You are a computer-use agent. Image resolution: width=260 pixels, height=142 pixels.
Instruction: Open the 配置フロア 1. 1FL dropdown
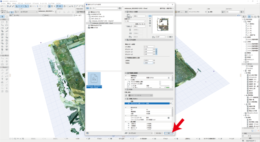[135, 21]
